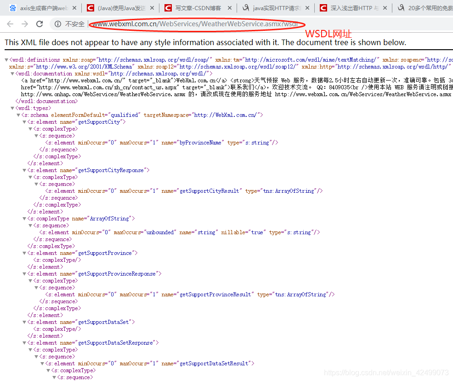Collapse the wsdl:documentation node
Image resolution: width=453 pixels, height=381 pixels.
[x=12, y=74]
